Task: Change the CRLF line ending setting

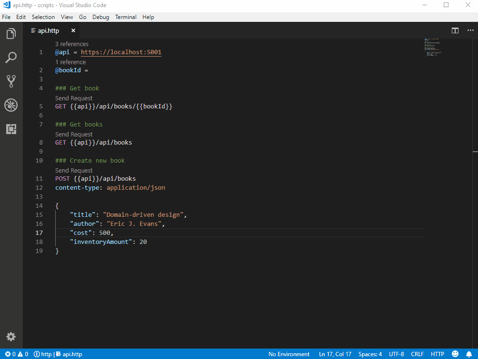Action: [417, 354]
